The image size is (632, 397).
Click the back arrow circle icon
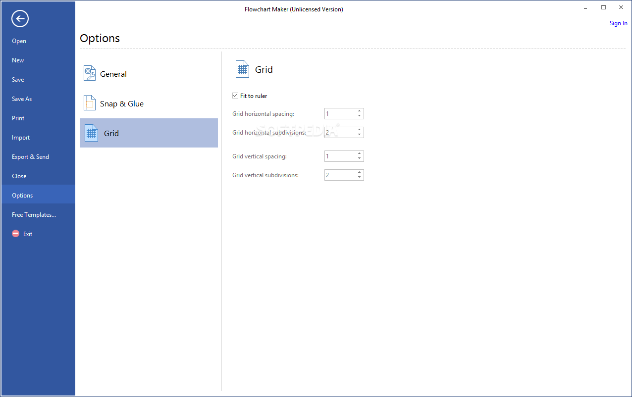point(20,19)
